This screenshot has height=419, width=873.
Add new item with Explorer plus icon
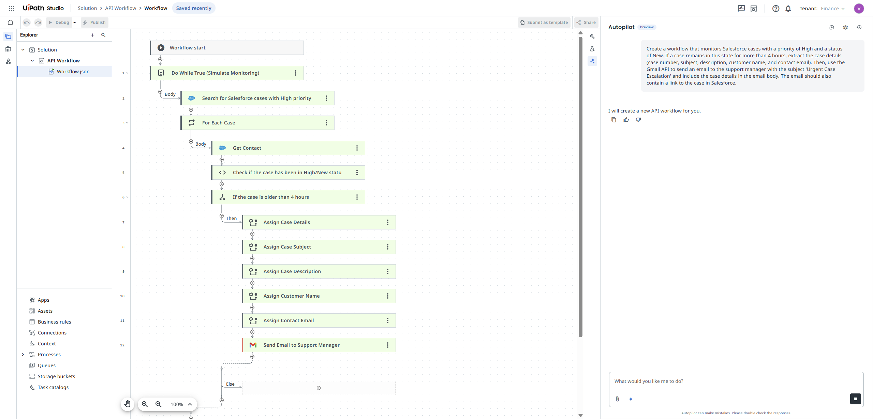click(x=92, y=35)
